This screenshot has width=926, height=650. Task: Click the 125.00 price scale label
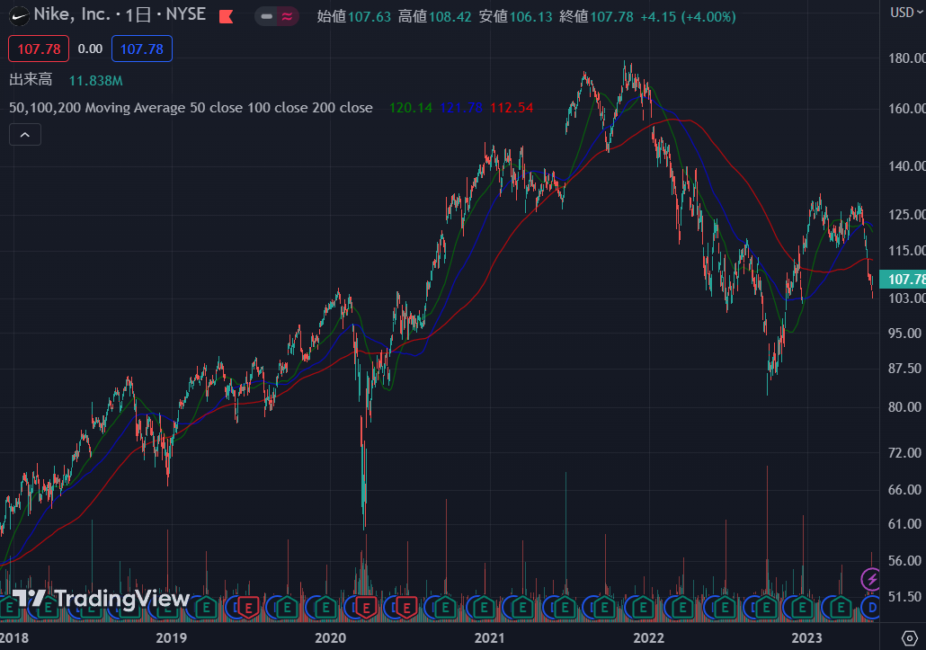pos(906,214)
